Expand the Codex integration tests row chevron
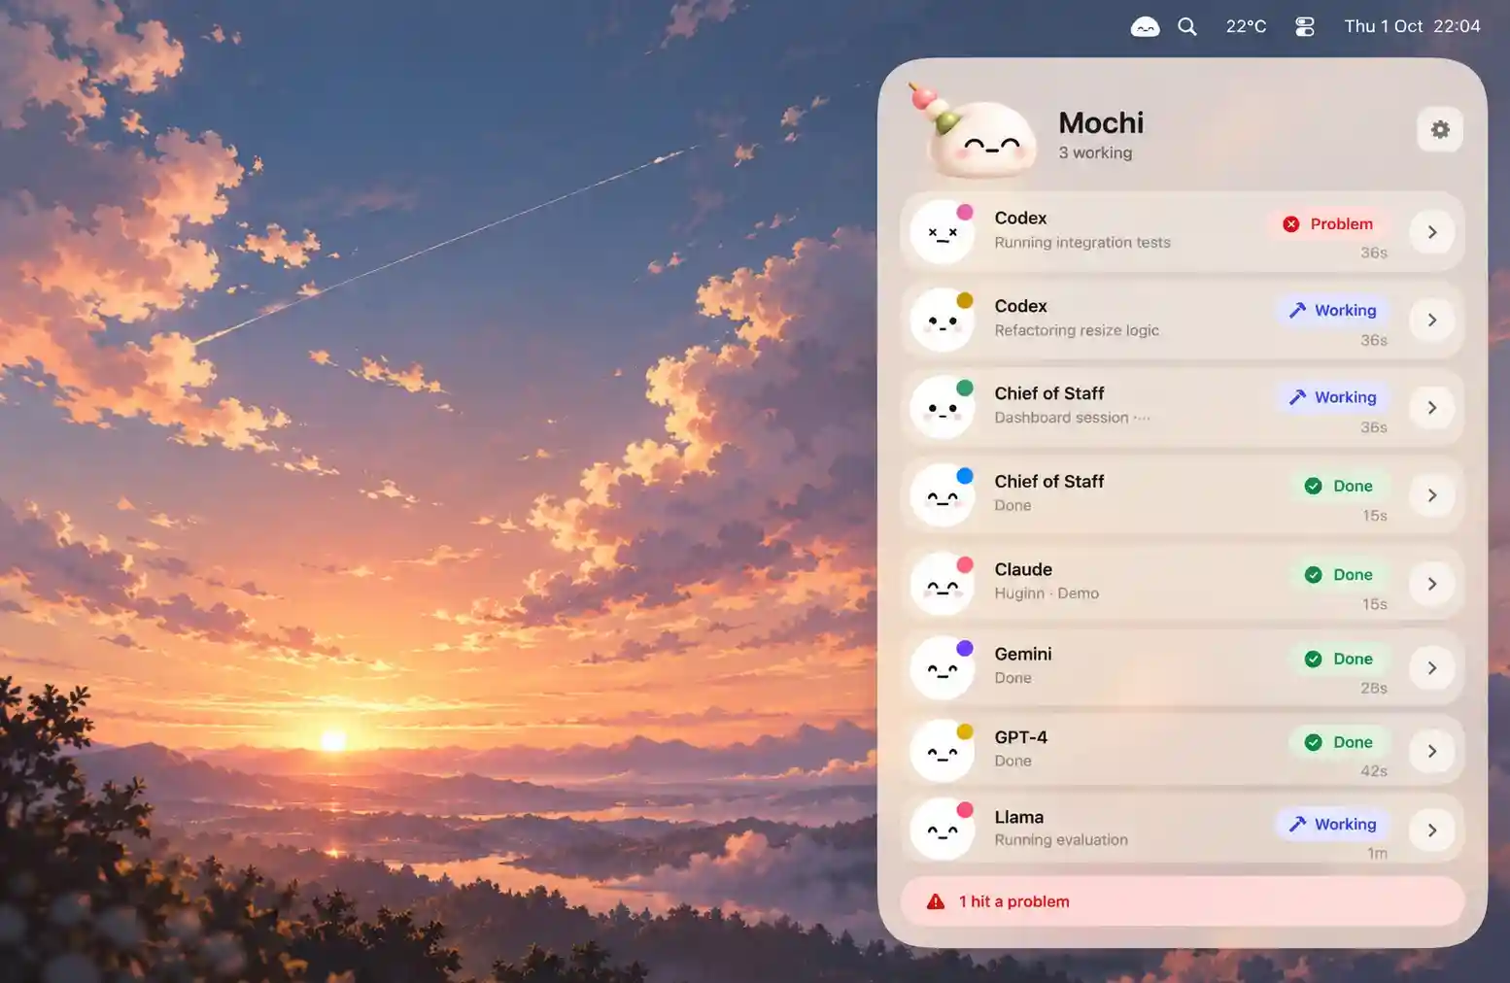Viewport: 1510px width, 983px height. click(1432, 232)
